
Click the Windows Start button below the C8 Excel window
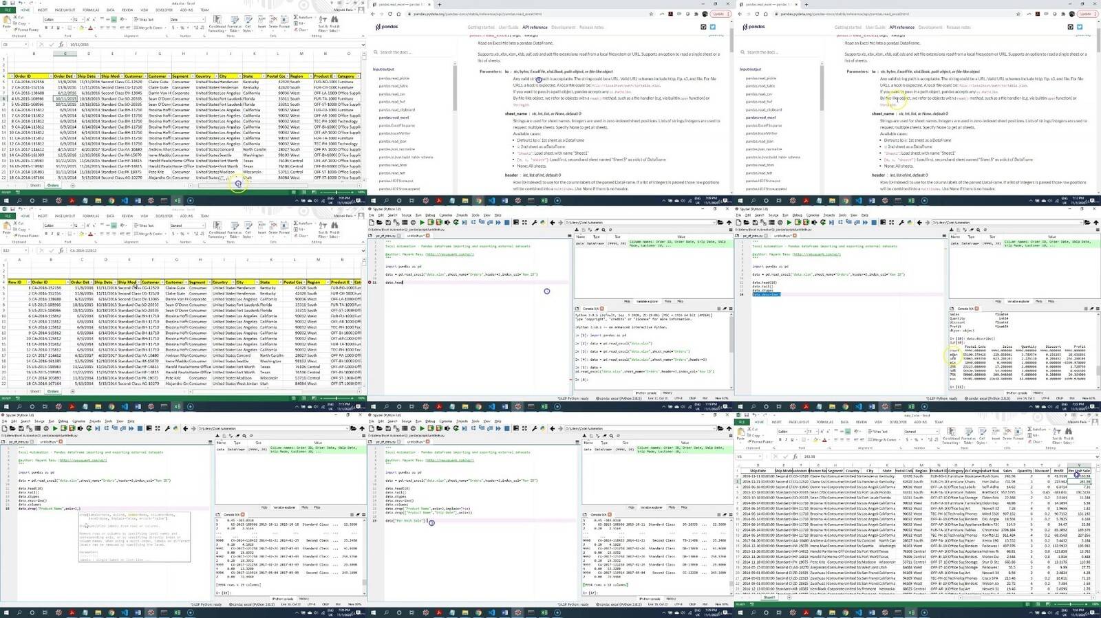point(6,201)
